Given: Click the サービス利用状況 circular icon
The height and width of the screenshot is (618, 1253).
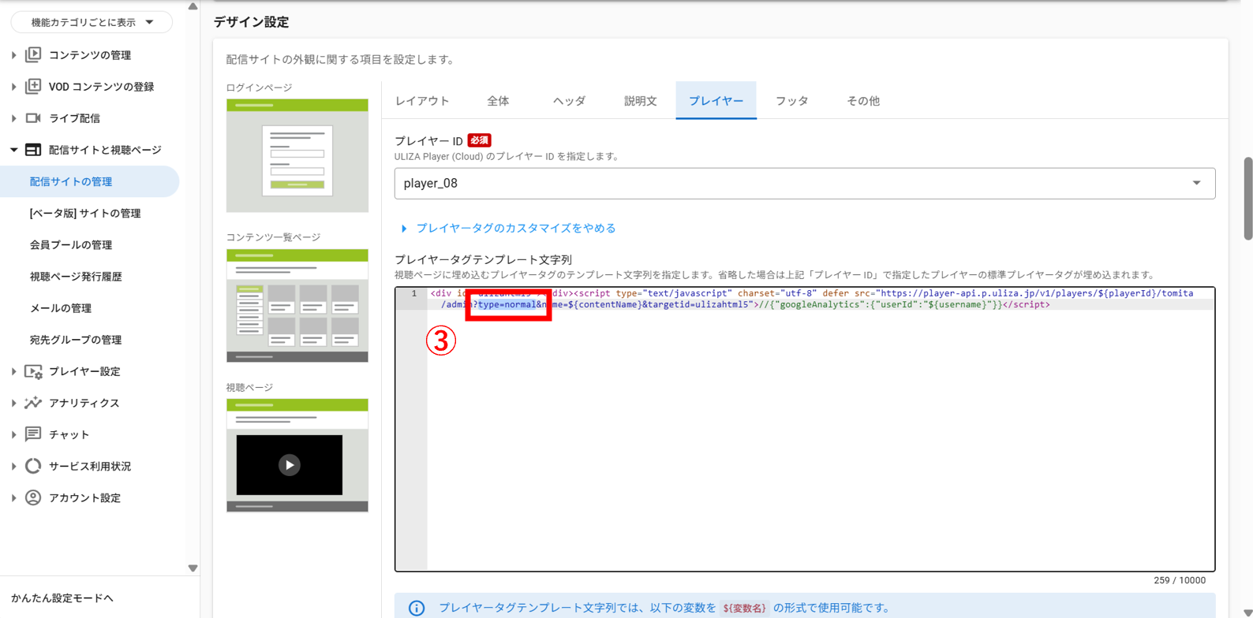Looking at the screenshot, I should 33,466.
